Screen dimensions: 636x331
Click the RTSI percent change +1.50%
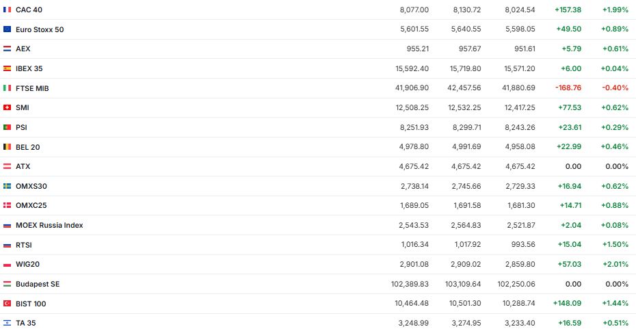(x=615, y=245)
